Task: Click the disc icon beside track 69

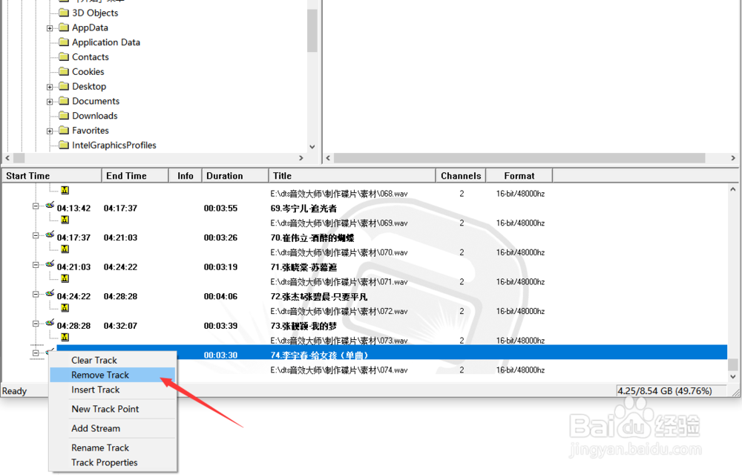Action: [x=49, y=204]
